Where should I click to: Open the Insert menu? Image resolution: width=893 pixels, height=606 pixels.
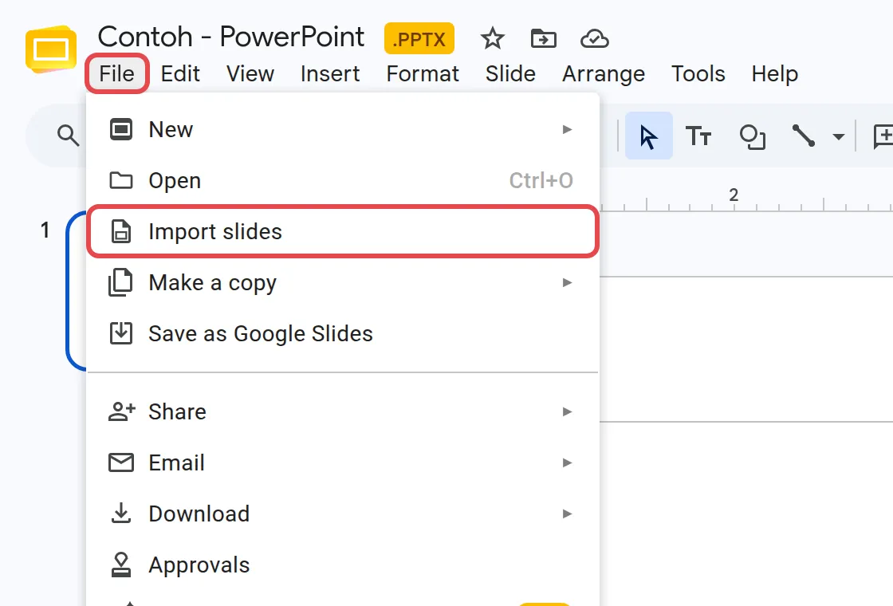click(x=330, y=73)
